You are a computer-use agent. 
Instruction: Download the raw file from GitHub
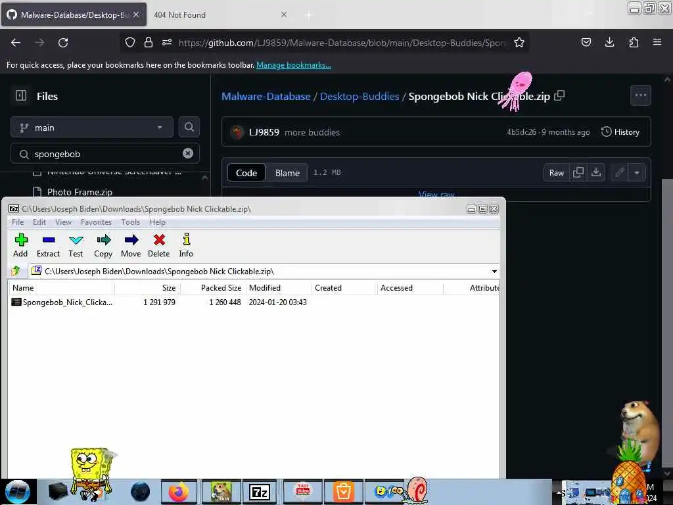[x=595, y=173]
